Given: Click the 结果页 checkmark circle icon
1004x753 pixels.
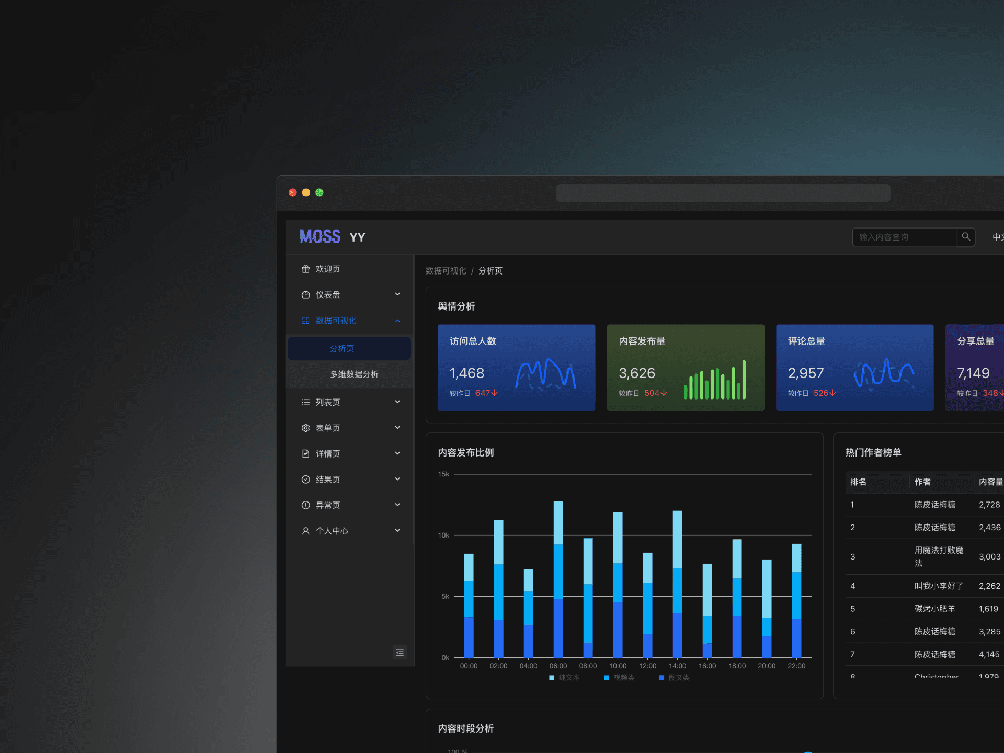Looking at the screenshot, I should coord(305,479).
